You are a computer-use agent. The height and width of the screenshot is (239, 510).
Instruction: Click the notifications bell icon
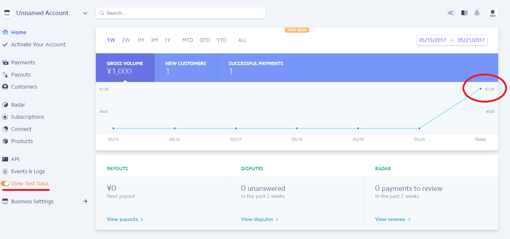click(x=477, y=13)
